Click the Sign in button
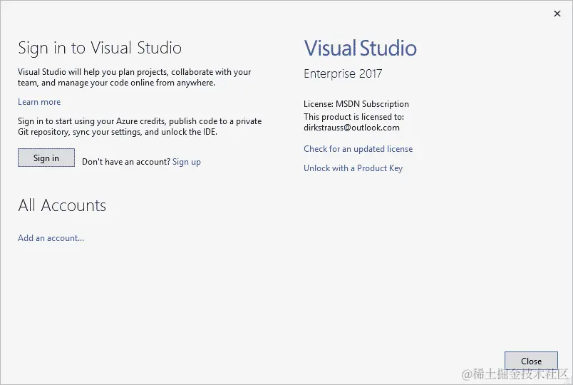The height and width of the screenshot is (385, 573). point(46,158)
